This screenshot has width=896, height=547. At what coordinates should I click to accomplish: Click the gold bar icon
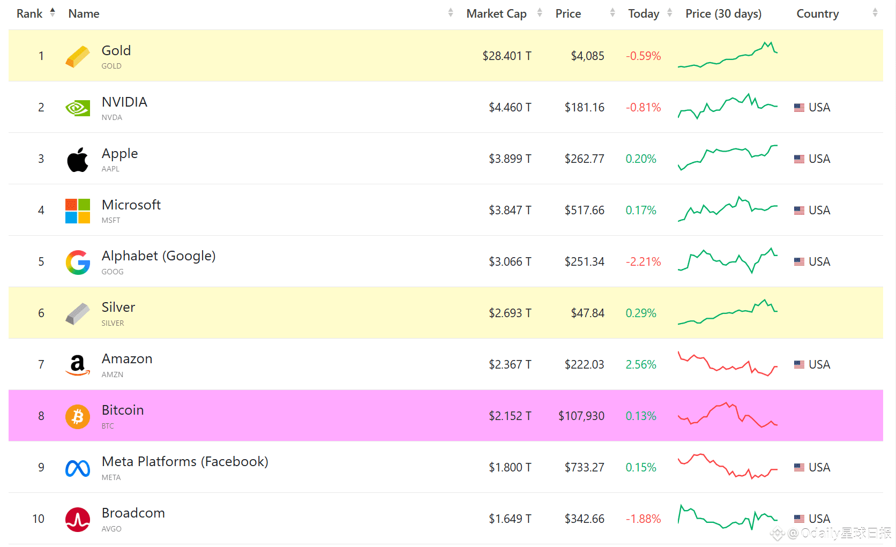[x=78, y=57]
